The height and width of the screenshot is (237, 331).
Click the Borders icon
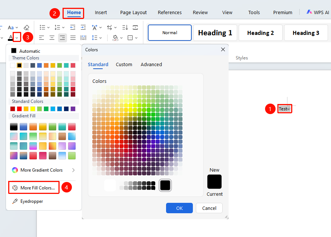pos(130,38)
